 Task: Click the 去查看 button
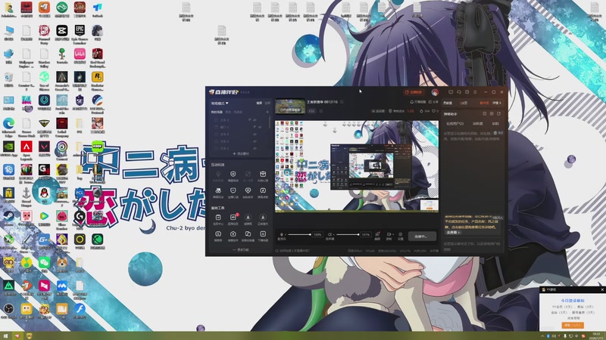tap(453, 233)
